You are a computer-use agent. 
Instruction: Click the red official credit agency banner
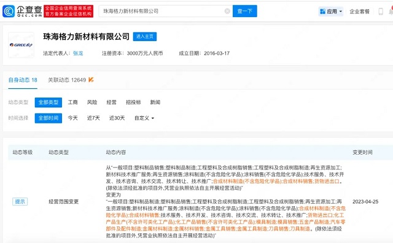68,11
